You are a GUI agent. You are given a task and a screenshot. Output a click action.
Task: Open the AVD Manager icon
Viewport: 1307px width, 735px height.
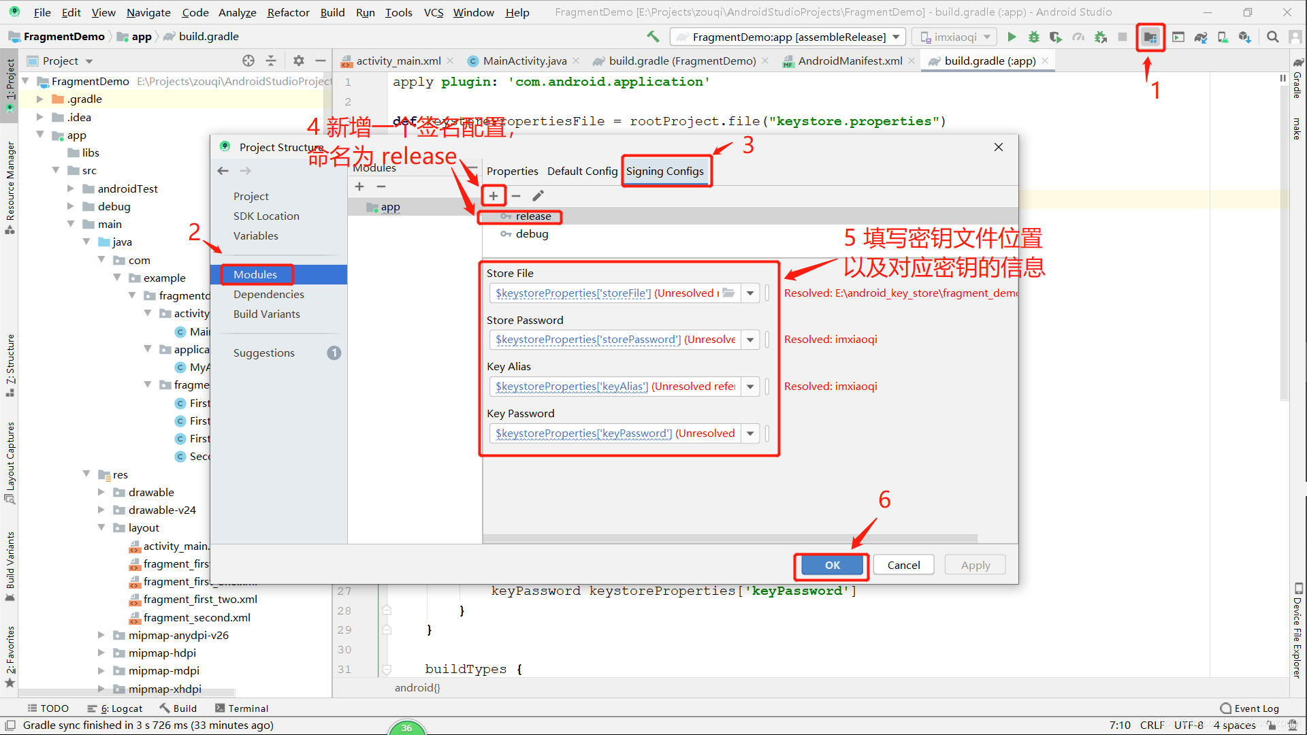pos(1223,37)
